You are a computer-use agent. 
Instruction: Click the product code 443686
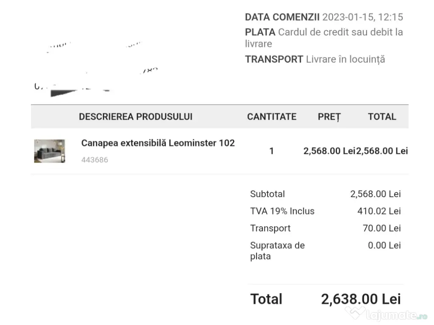tap(95, 160)
